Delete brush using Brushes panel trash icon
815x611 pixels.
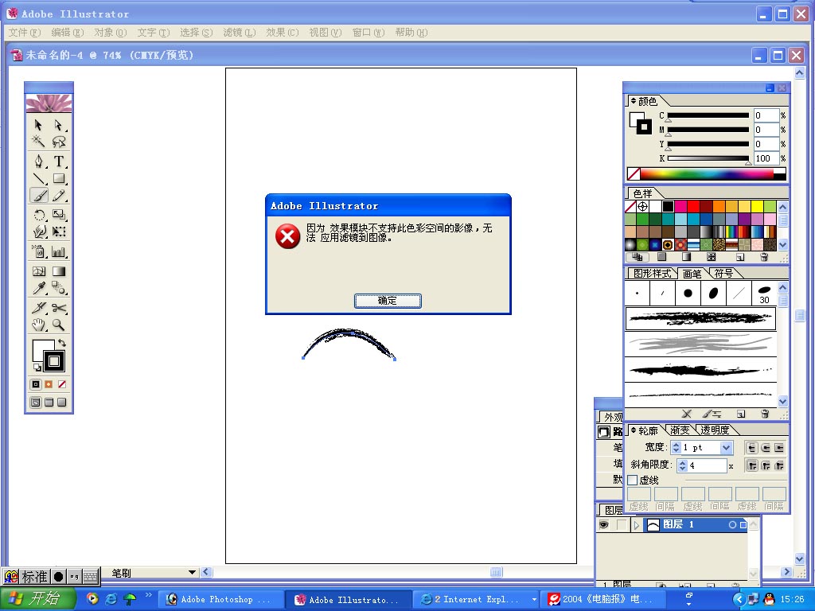click(765, 414)
